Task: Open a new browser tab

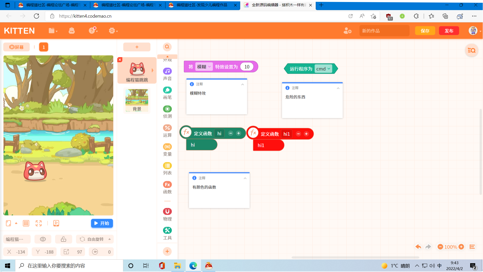Action: 321,5
